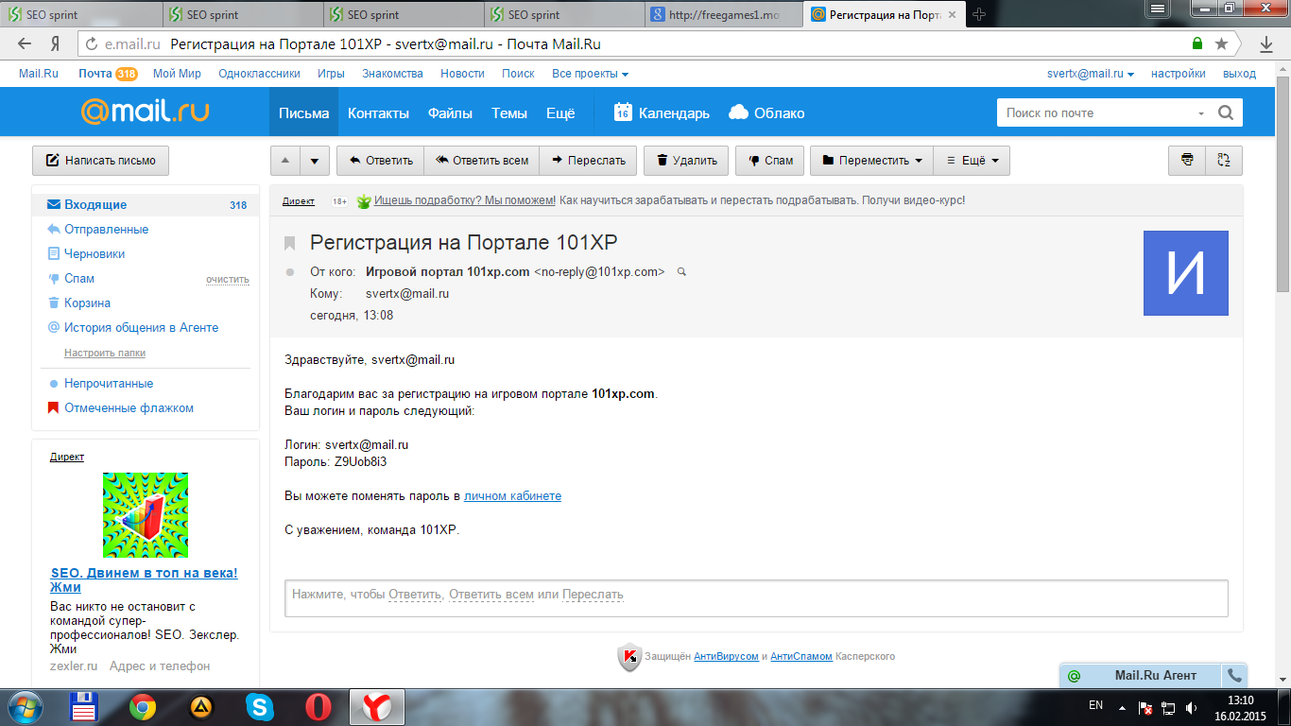The width and height of the screenshot is (1291, 726).
Task: Click the magnifier icon next to the sender address
Action: [x=681, y=272]
